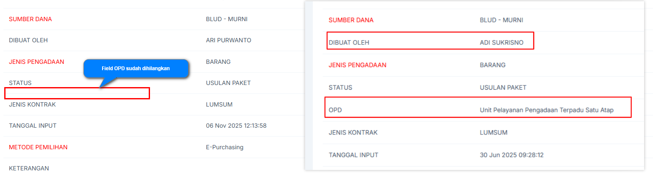Select LUMSUM value in the left list
The width and height of the screenshot is (653, 178).
tap(219, 104)
